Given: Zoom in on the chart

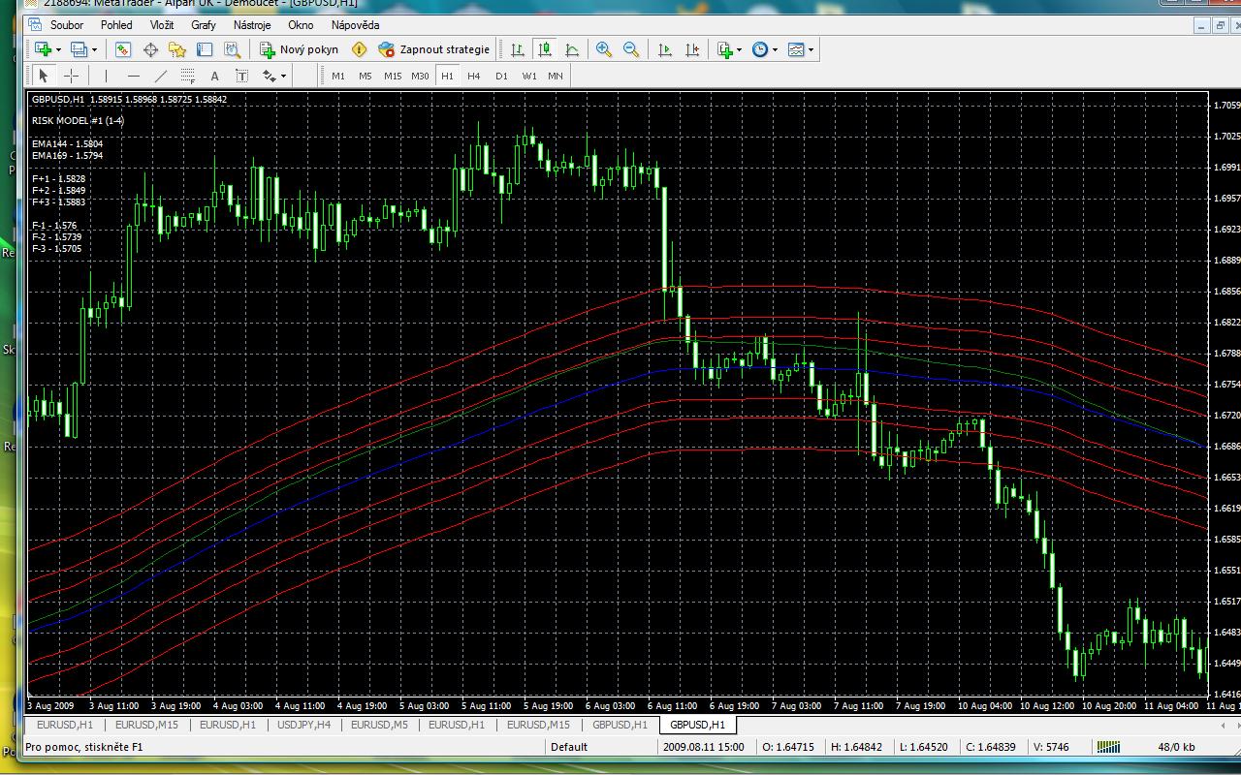Looking at the screenshot, I should [604, 49].
